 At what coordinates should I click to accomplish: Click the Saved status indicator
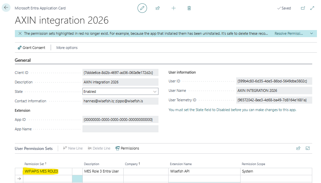tap(284, 8)
